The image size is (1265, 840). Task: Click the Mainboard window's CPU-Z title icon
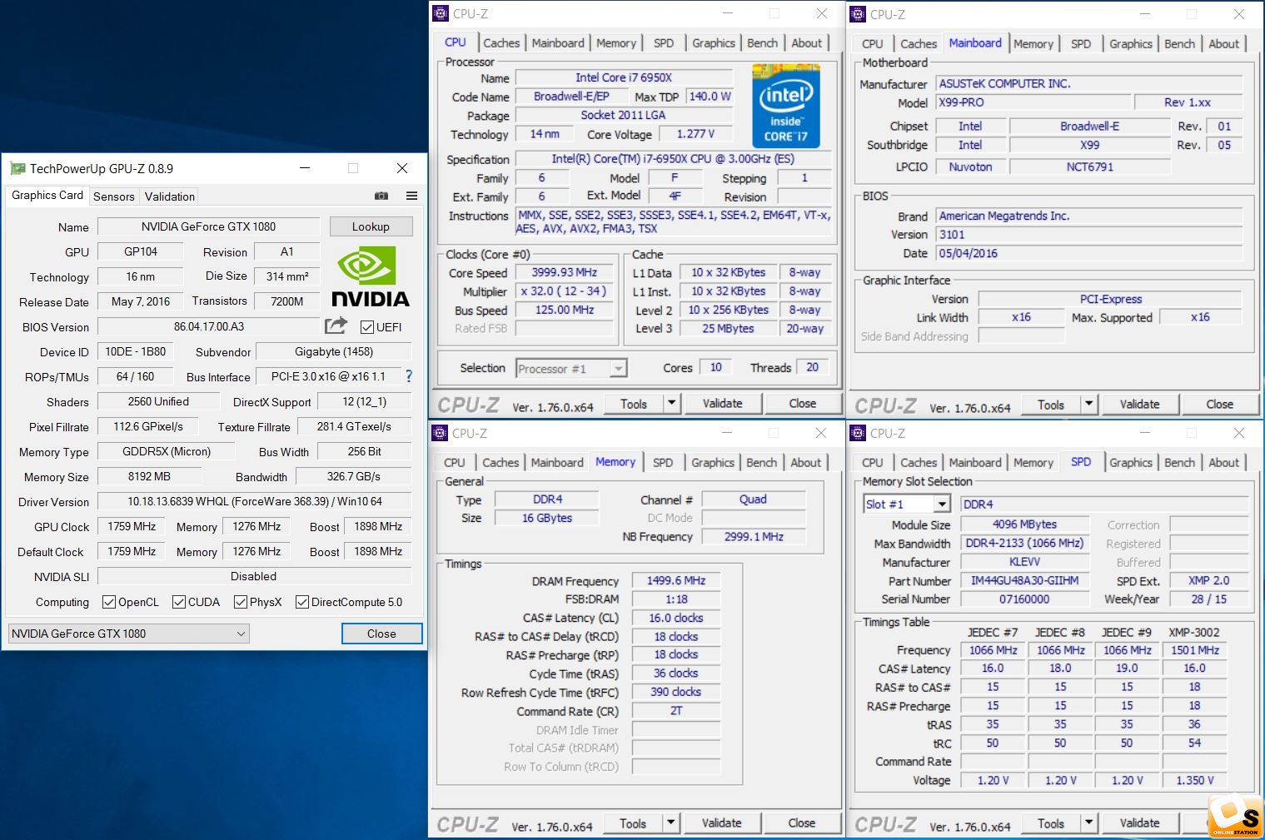coord(858,14)
